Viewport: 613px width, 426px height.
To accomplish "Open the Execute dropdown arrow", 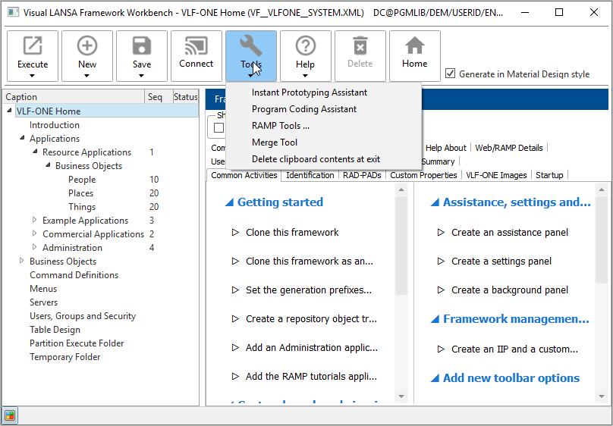I will coord(33,76).
